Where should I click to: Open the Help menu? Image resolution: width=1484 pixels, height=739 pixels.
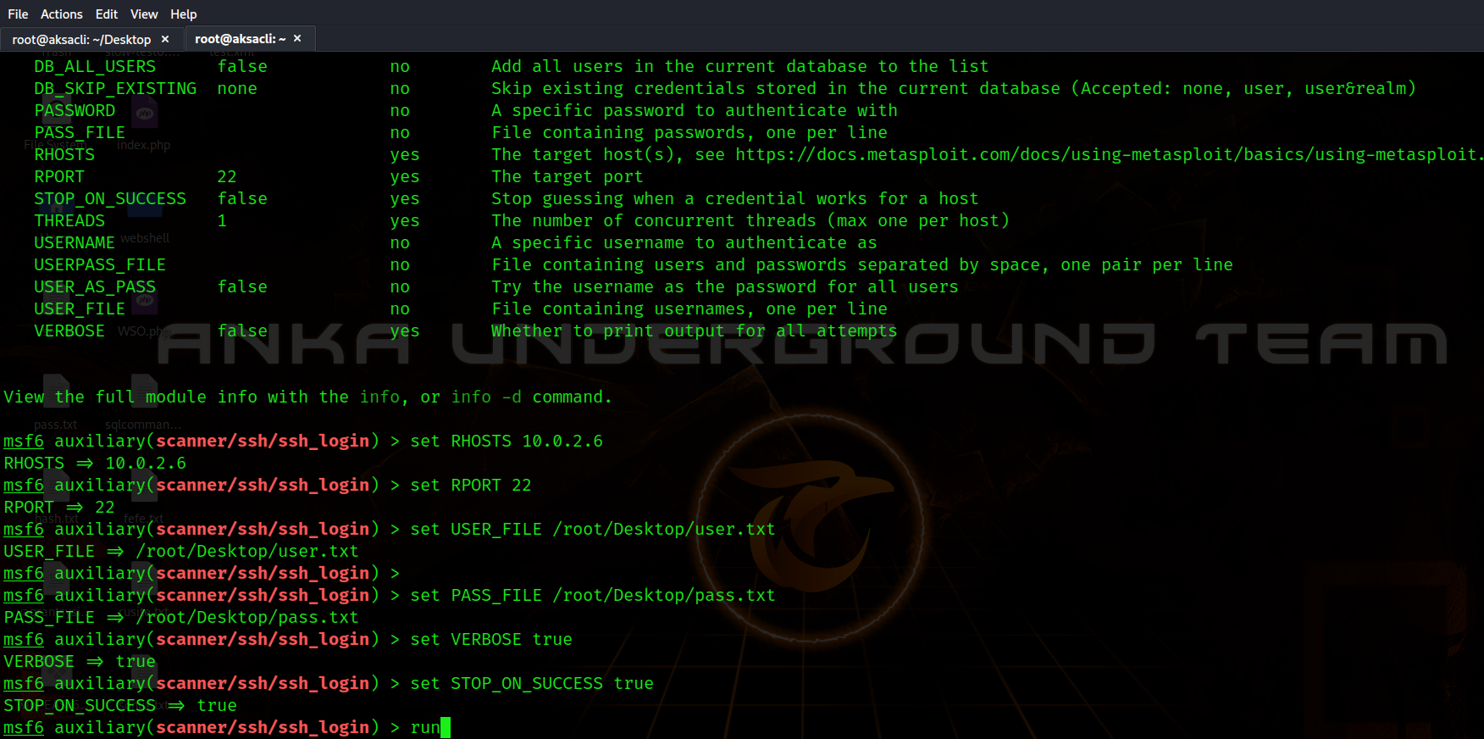coord(184,14)
